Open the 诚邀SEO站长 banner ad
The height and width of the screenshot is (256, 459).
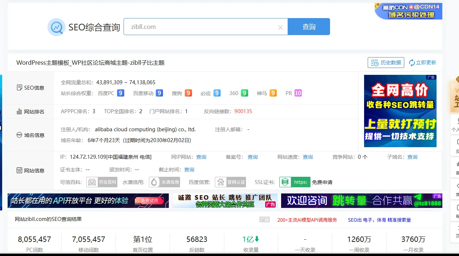[225, 201]
